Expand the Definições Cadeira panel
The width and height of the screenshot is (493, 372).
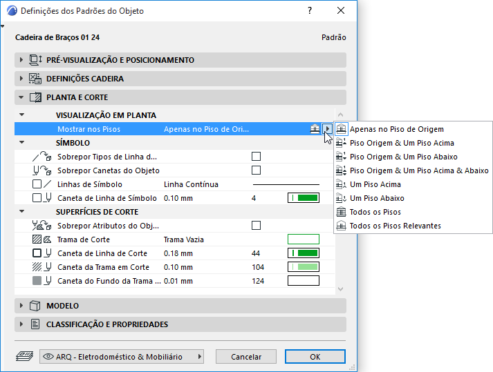coord(21,79)
